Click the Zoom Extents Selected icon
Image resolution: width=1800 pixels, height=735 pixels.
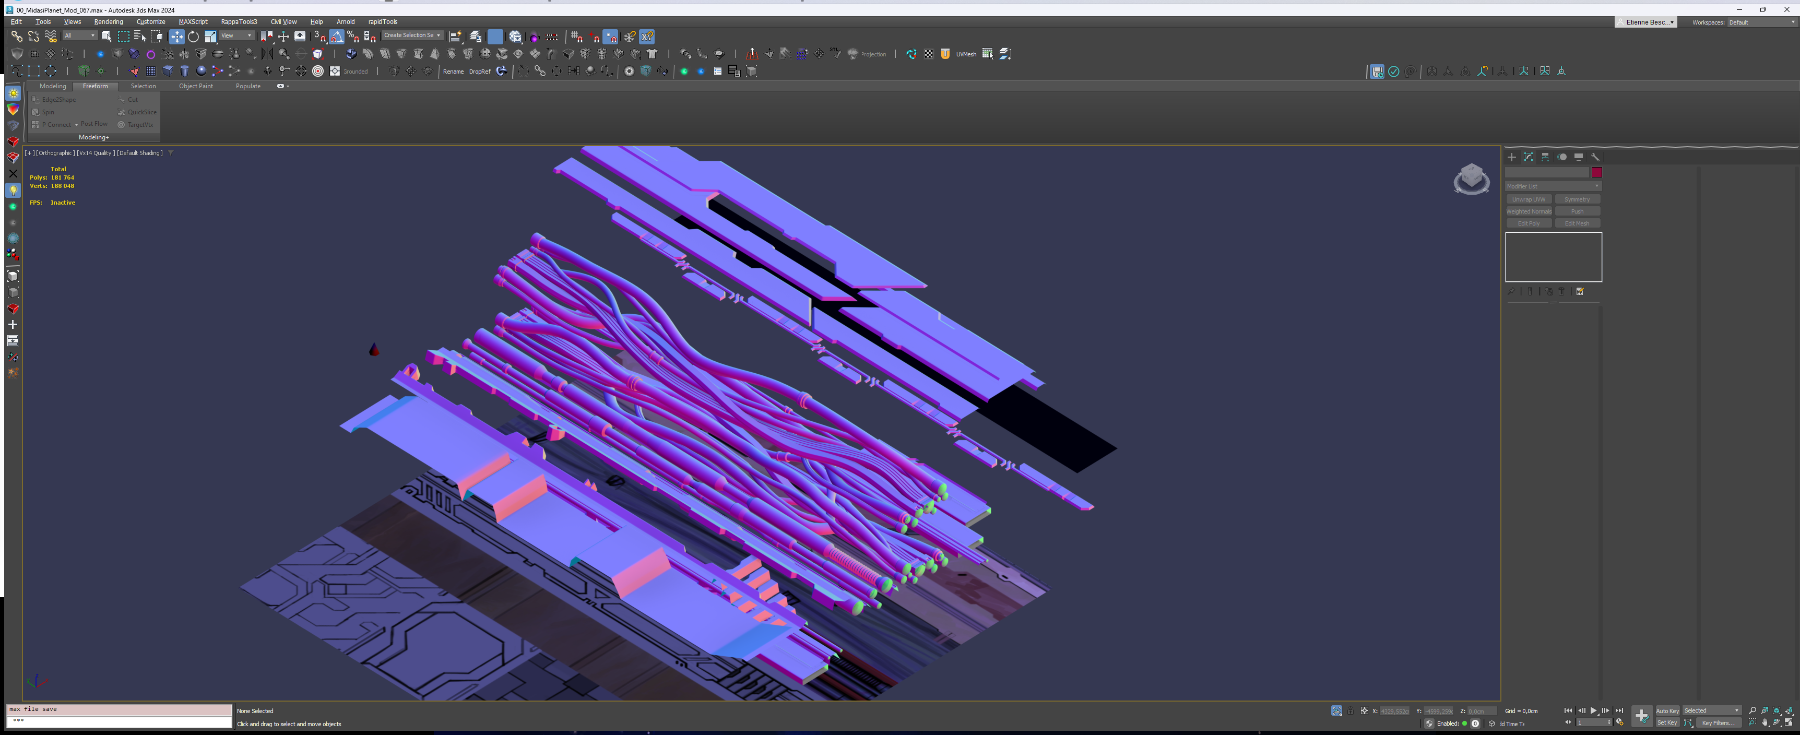(1777, 710)
